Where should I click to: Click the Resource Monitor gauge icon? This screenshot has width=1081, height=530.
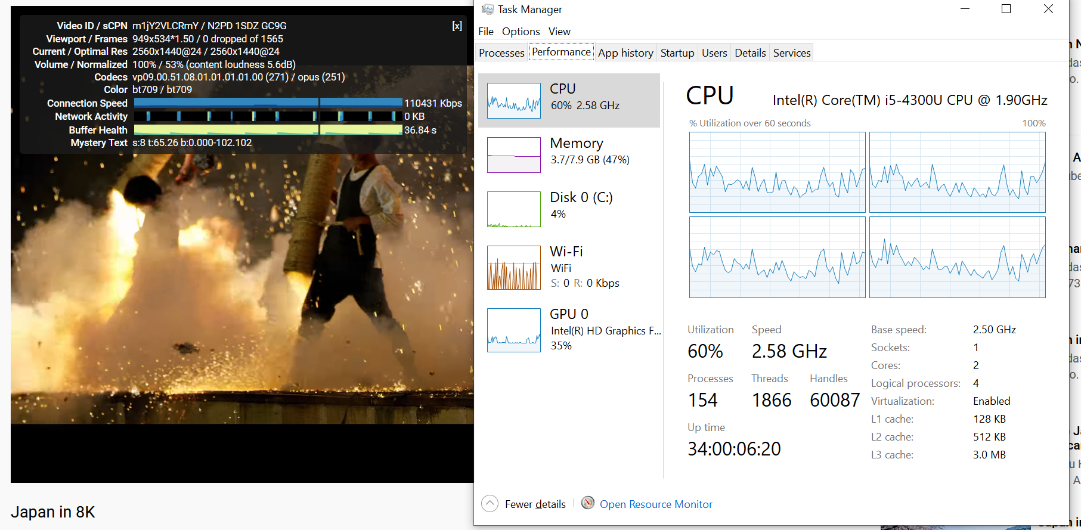point(588,503)
